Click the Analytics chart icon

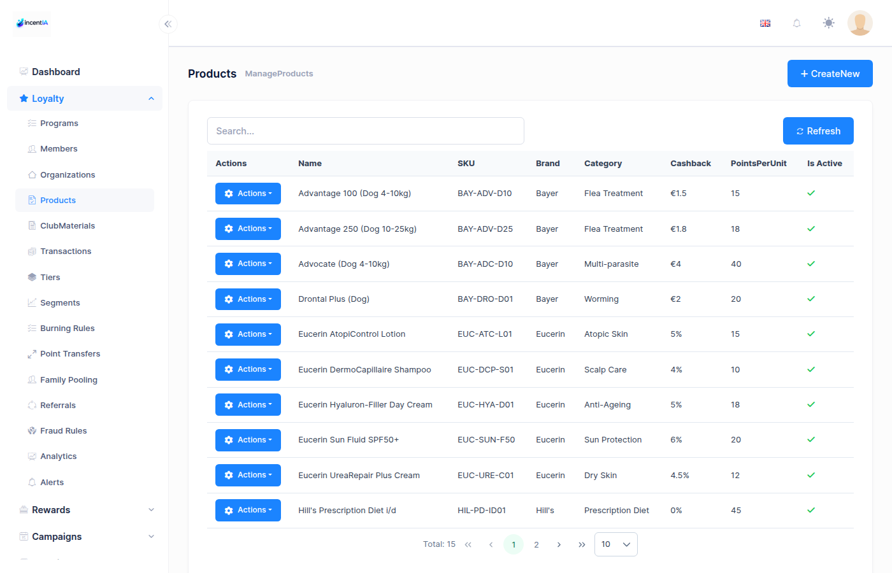tap(32, 456)
